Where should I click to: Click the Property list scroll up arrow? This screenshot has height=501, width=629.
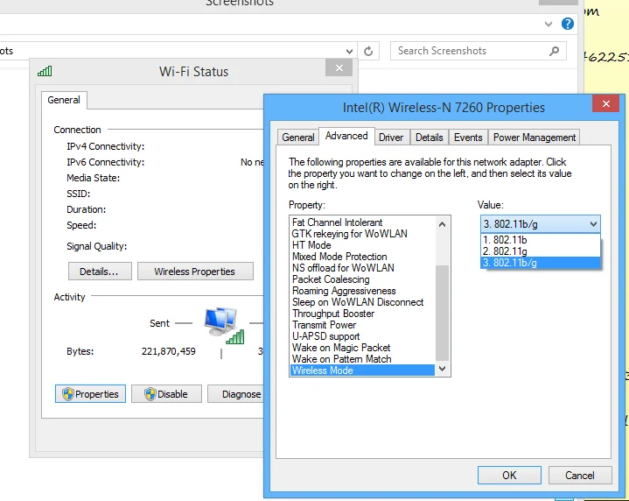[442, 224]
